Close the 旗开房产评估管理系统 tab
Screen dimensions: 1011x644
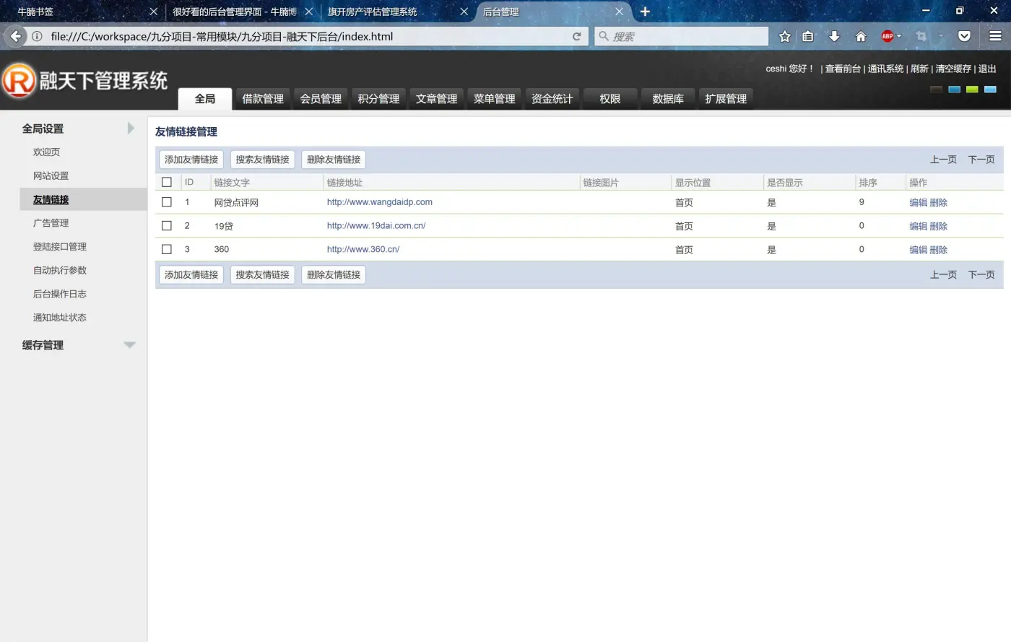[464, 12]
